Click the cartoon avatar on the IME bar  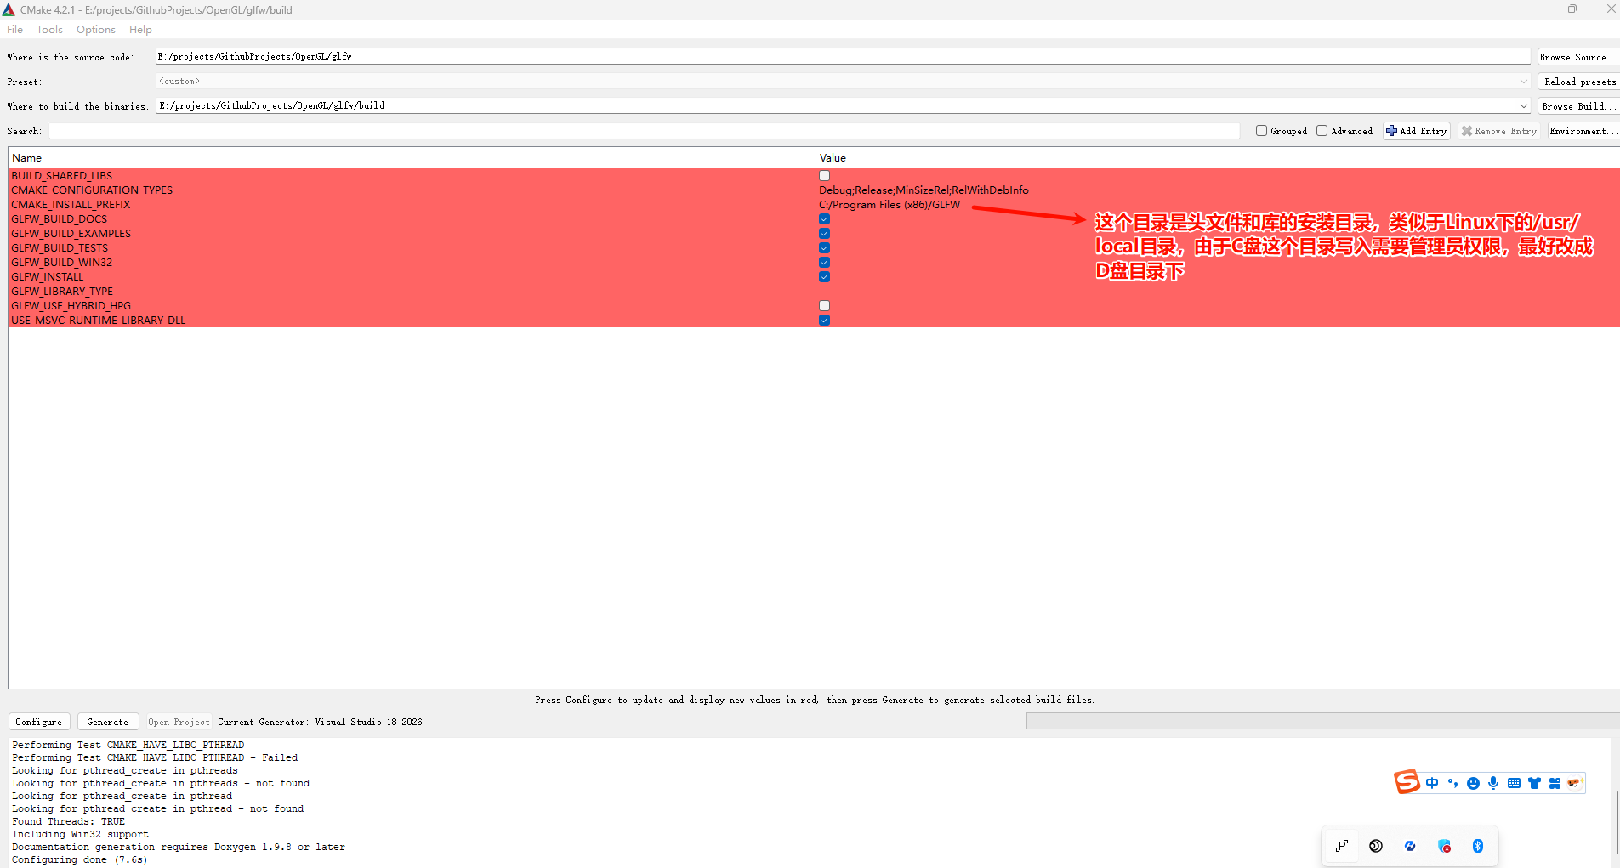(1574, 783)
